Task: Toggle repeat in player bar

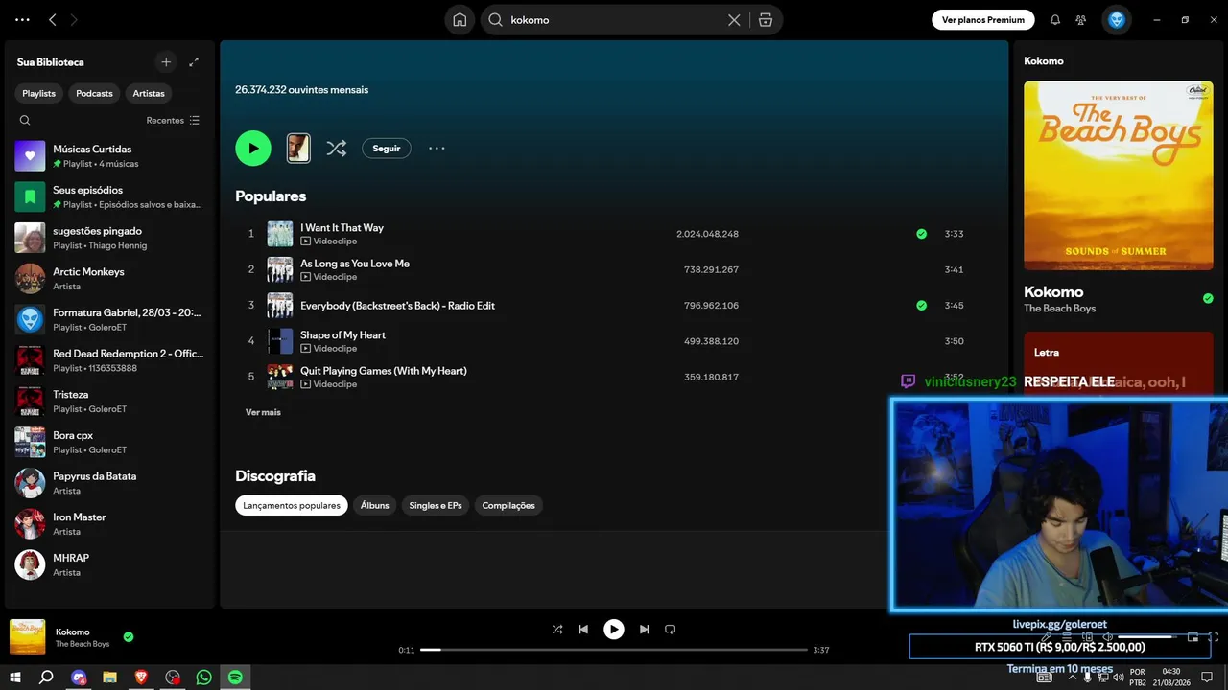Action: click(x=671, y=630)
